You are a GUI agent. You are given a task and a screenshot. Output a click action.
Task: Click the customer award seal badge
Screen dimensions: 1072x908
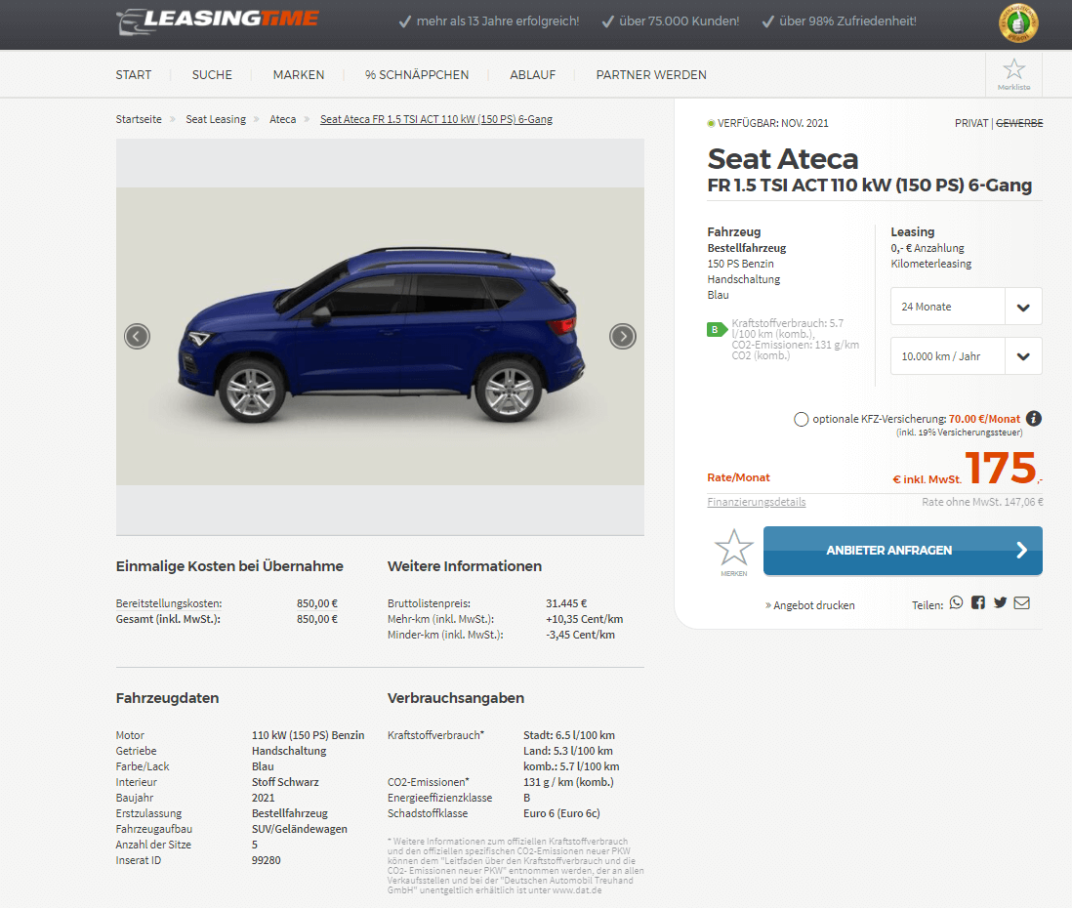point(1018,23)
